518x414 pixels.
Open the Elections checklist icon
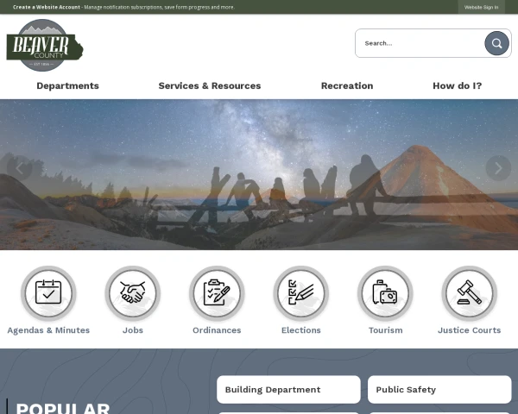tap(301, 293)
